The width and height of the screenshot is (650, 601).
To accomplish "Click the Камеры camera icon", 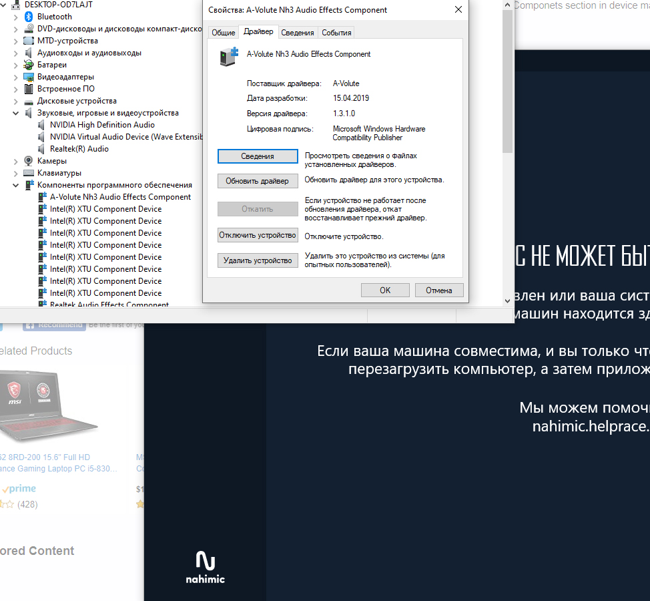I will point(29,161).
